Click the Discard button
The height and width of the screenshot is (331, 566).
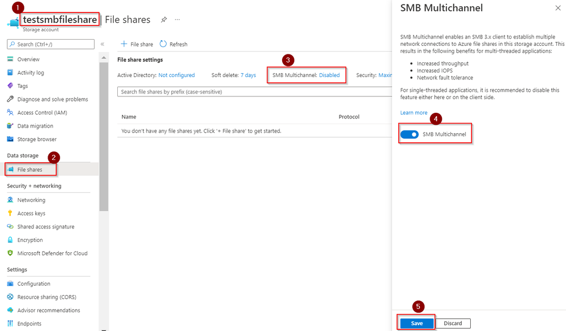pos(453,324)
